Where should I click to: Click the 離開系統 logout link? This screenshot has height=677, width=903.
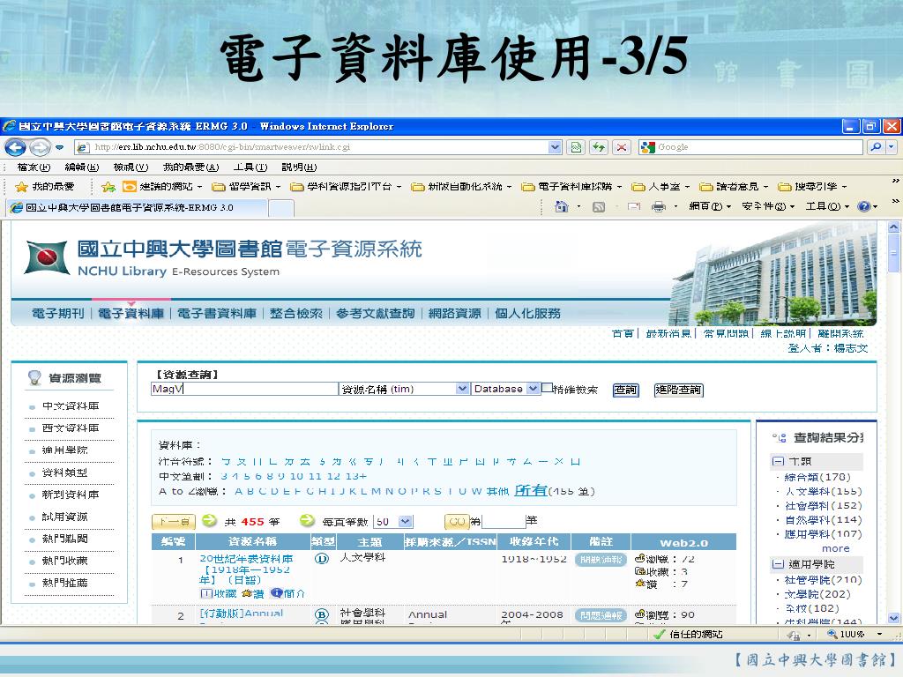click(840, 333)
